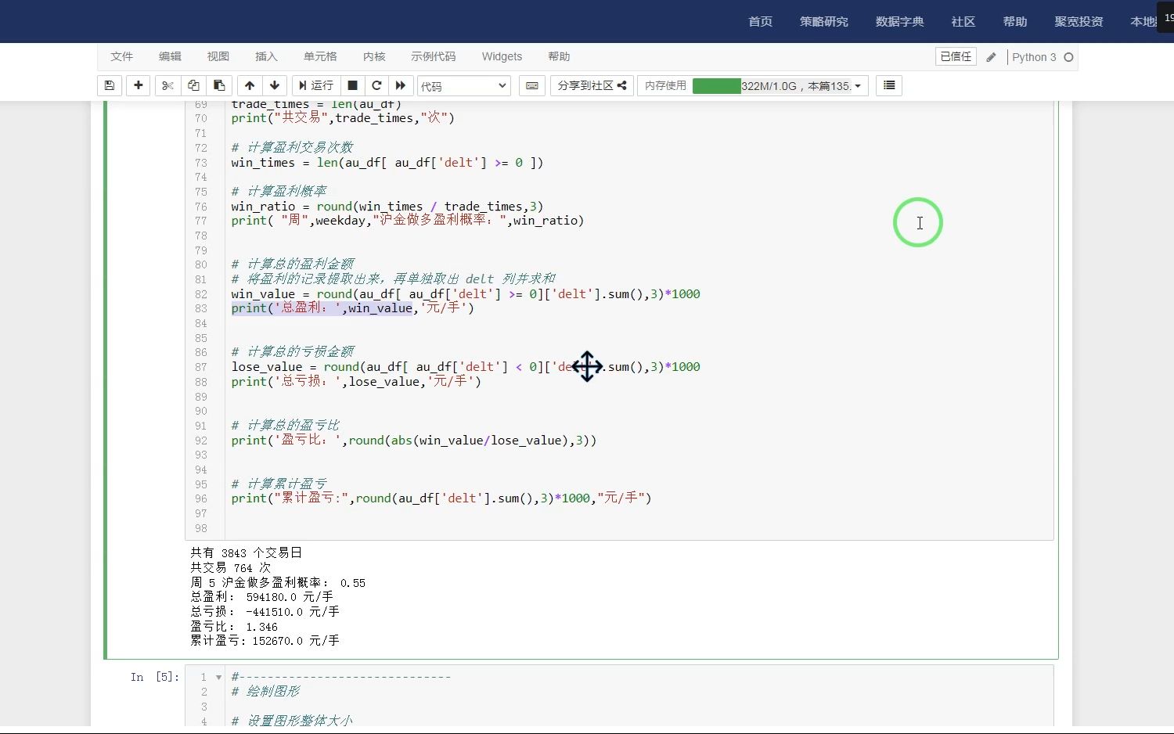Go to 首页 in the top navigation
Screen dimensions: 1174x734
point(760,21)
